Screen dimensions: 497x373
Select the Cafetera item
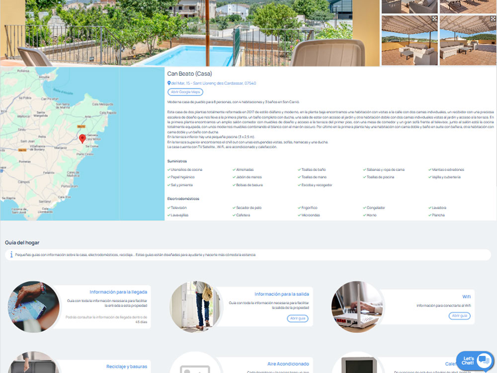point(241,215)
